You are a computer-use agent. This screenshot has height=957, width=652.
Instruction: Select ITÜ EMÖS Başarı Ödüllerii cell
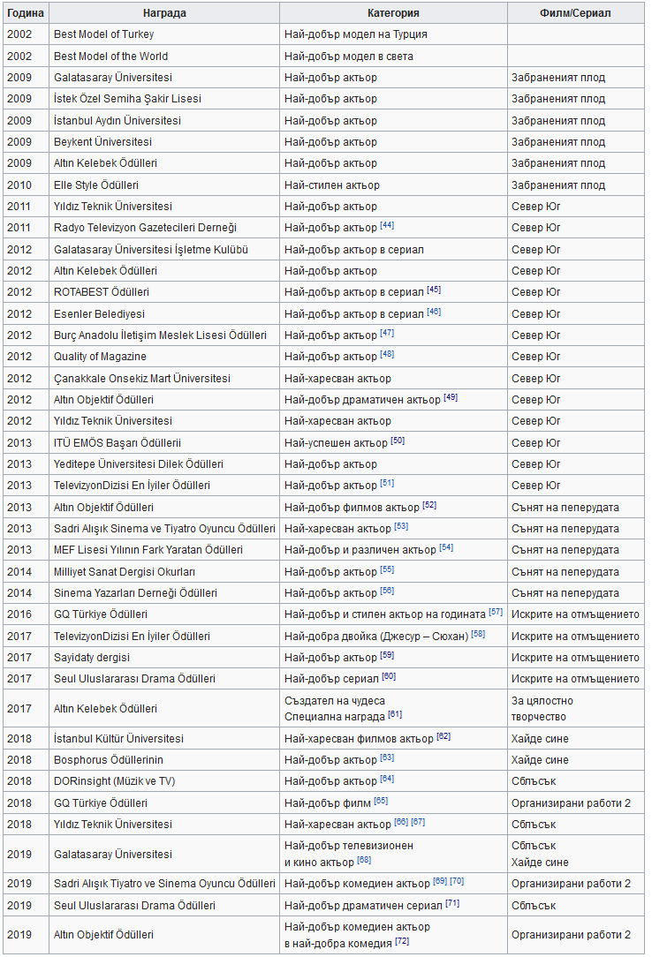tap(164, 442)
